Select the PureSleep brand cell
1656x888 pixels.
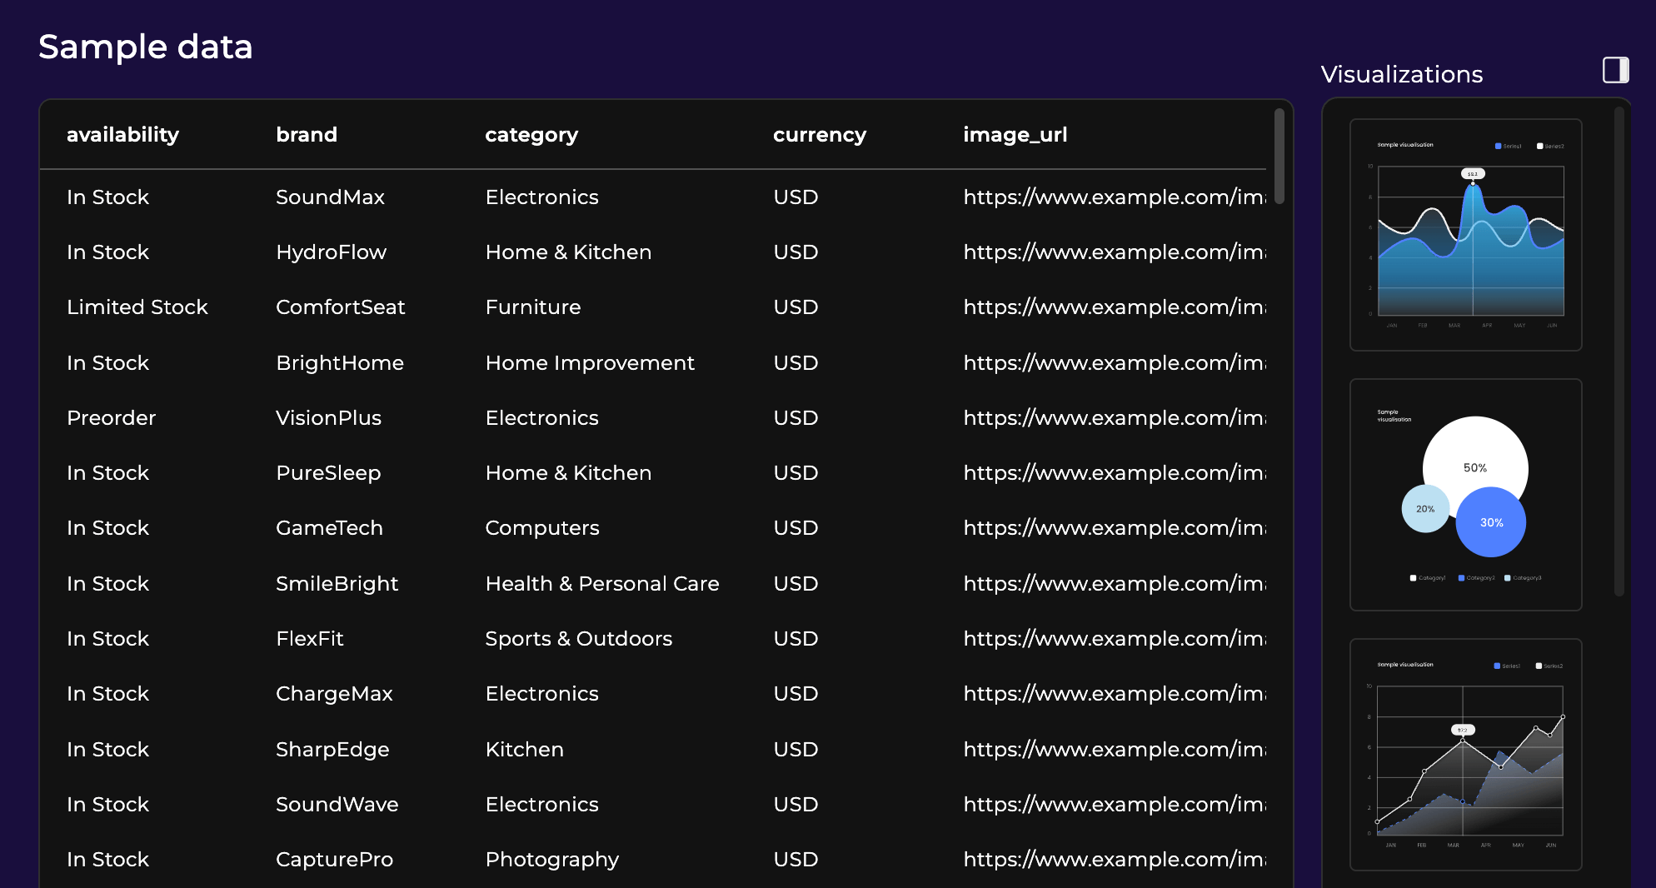[328, 473]
